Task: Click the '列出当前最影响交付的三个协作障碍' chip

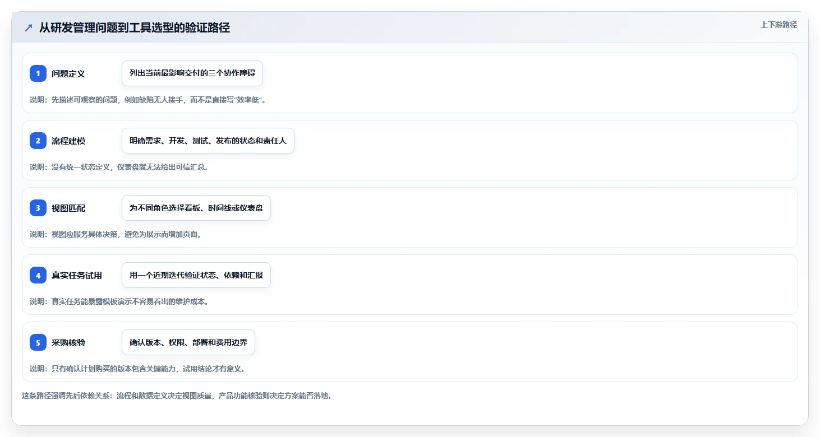Action: click(192, 73)
